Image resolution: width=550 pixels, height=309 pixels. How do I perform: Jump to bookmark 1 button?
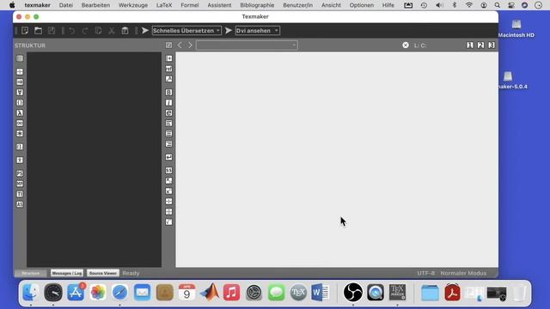470,45
